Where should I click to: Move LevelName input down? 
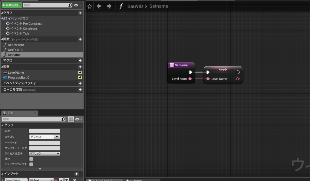point(67,180)
